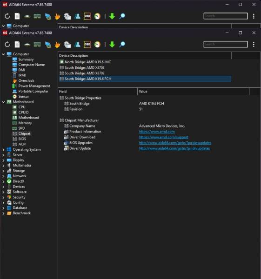Viewport: 261px width, 279px height.
Task: Click sensor gauge icon in front toolbar
Action: 97,44
